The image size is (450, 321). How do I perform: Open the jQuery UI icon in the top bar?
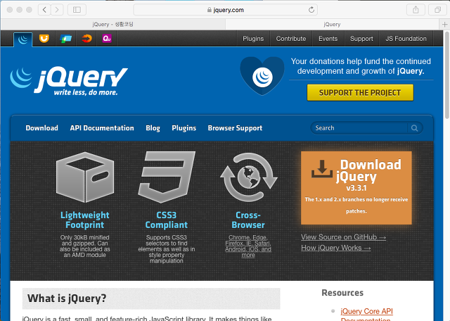[x=44, y=39]
